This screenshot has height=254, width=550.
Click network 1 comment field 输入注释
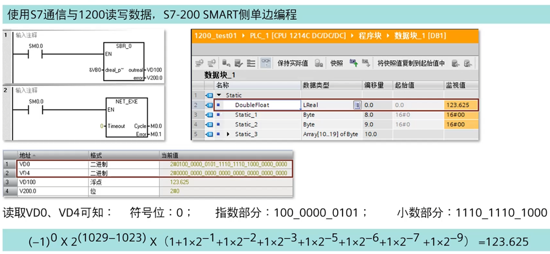[x=26, y=34]
